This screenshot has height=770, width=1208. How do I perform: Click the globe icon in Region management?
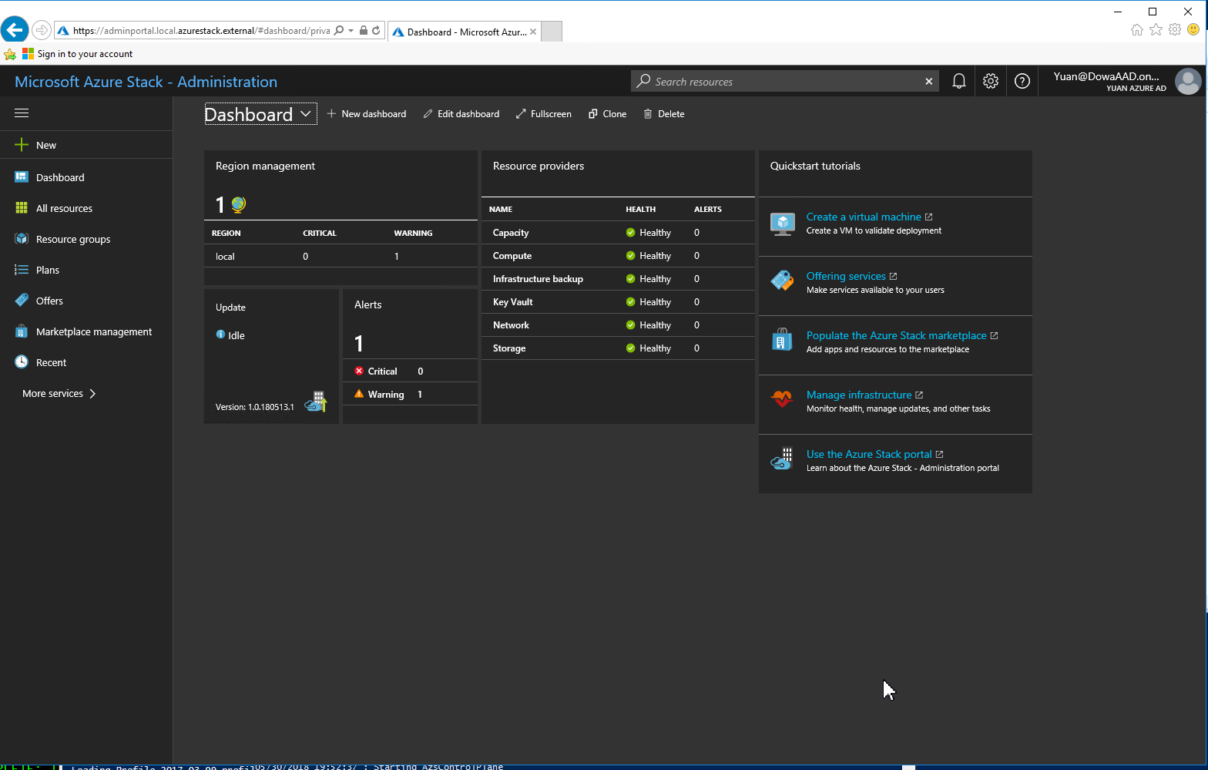tap(238, 204)
